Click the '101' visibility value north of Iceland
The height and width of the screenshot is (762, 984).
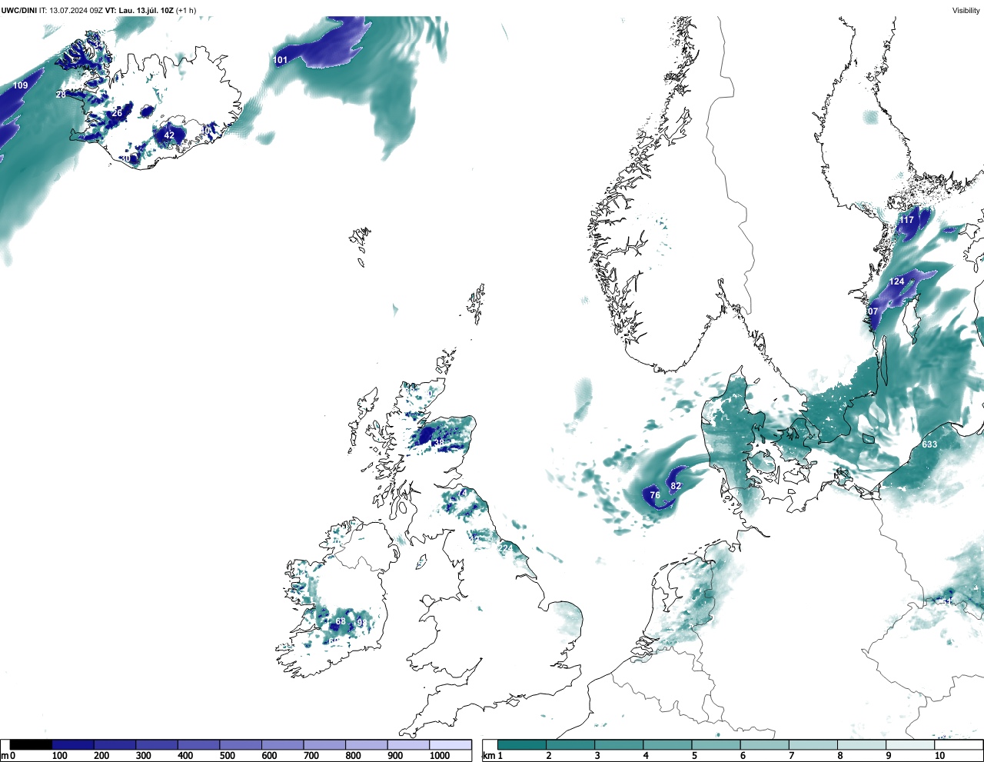281,60
